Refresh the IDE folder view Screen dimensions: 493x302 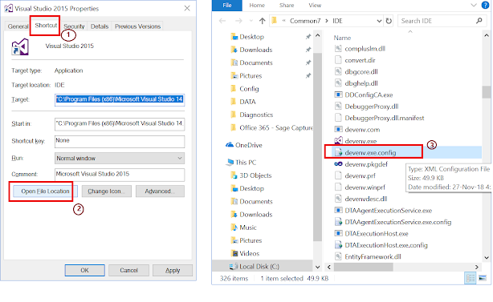coord(389,21)
